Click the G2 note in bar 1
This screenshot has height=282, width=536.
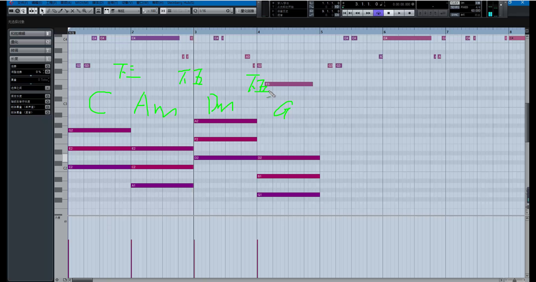click(x=100, y=130)
